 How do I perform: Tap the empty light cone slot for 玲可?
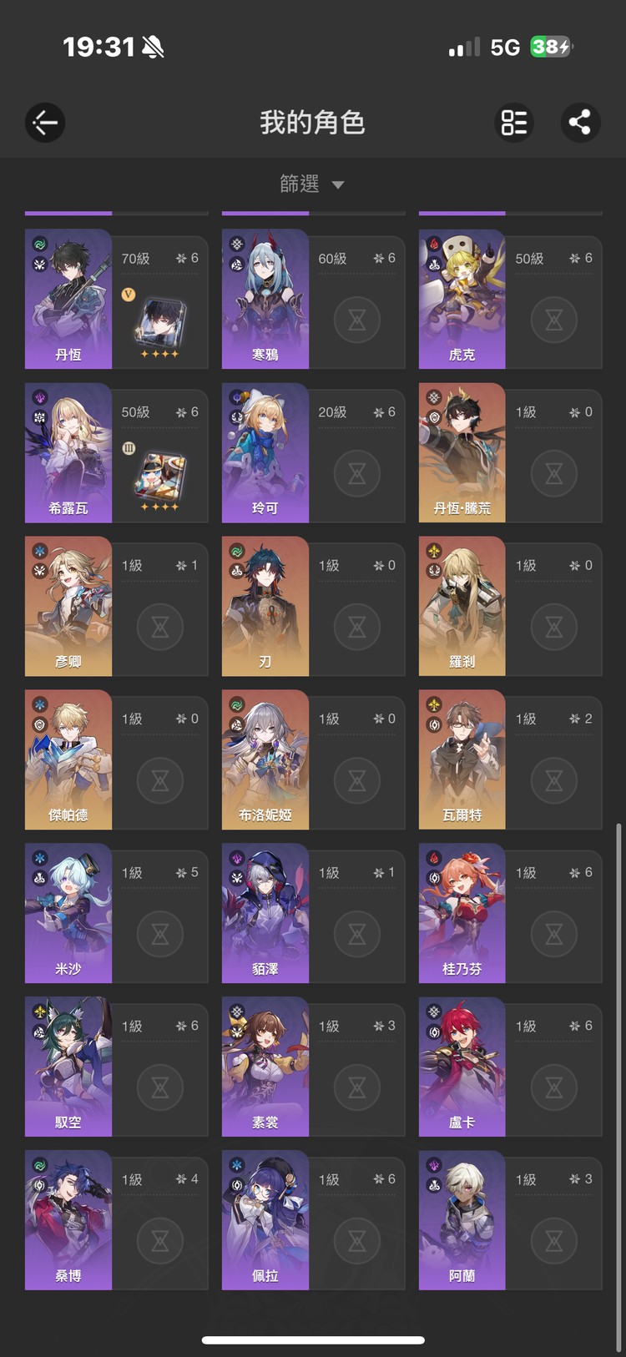357,473
